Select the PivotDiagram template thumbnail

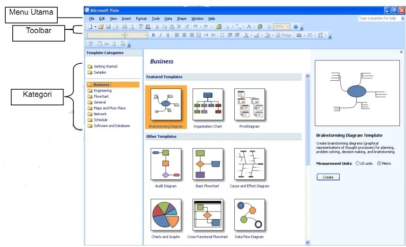click(249, 104)
